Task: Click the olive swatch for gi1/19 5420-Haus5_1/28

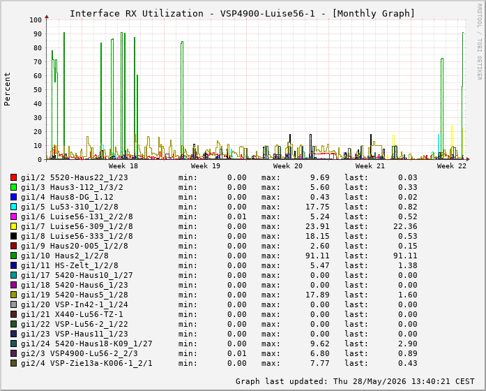Action: click(13, 295)
